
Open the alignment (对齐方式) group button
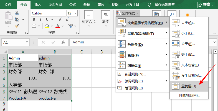point(88,19)
